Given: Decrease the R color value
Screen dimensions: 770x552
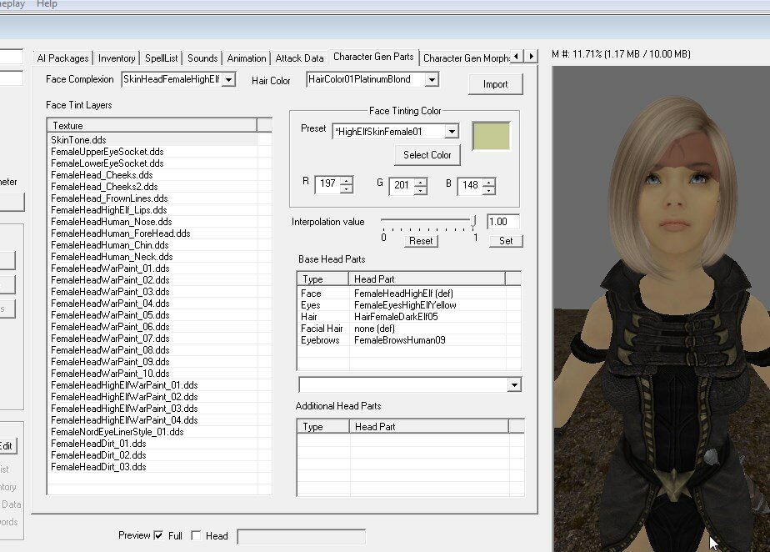Looking at the screenshot, I should click(x=347, y=188).
